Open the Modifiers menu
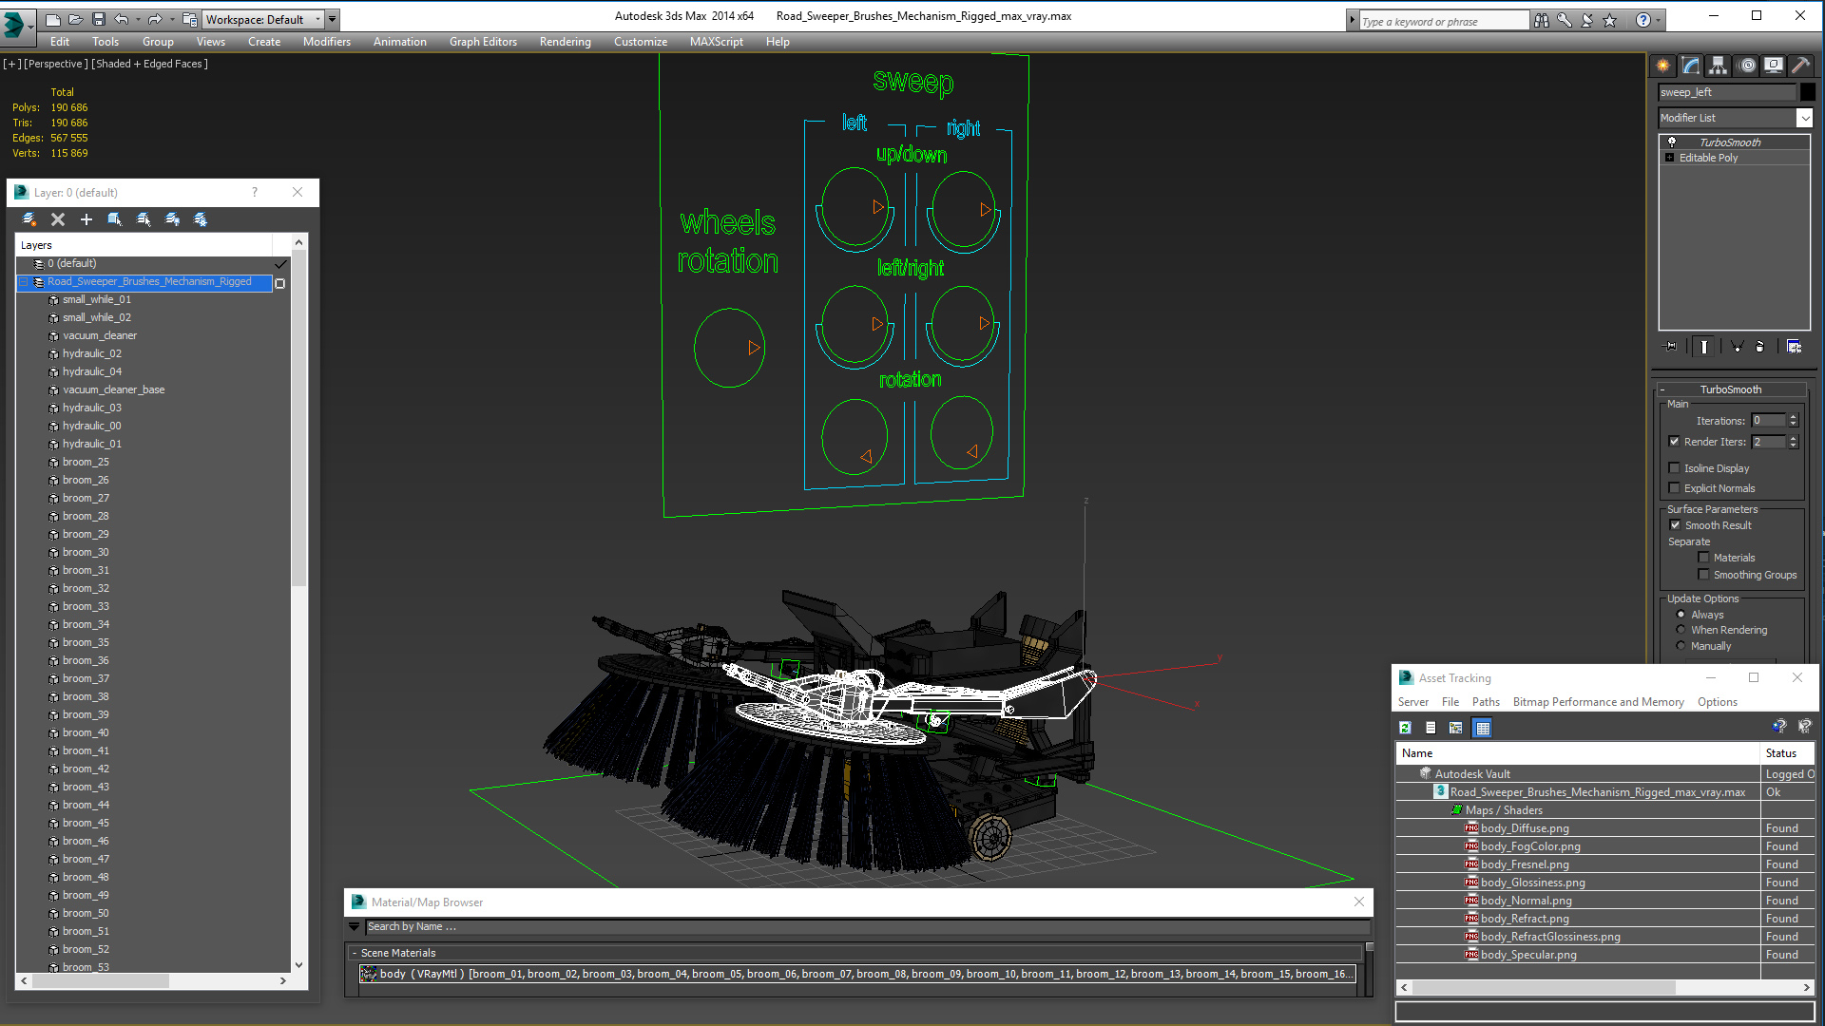This screenshot has height=1026, width=1825. pos(326,42)
